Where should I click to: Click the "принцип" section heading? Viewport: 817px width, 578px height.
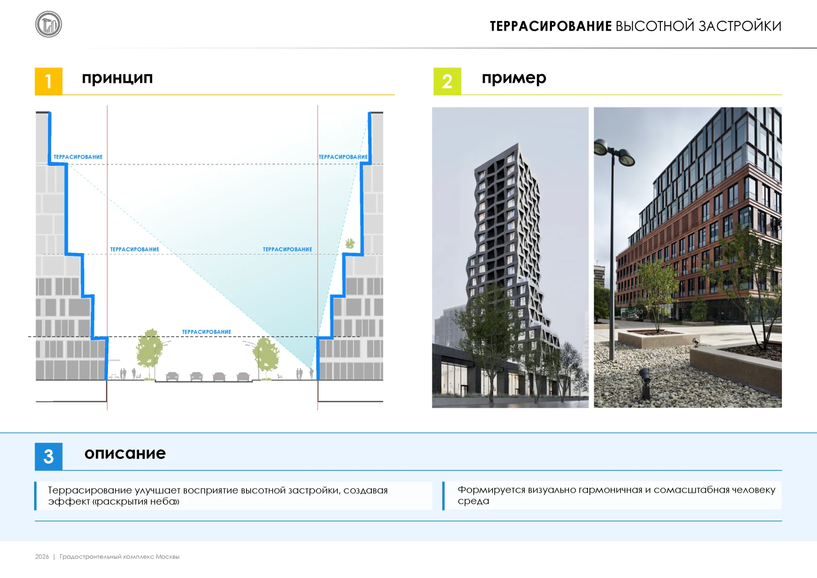tap(117, 78)
